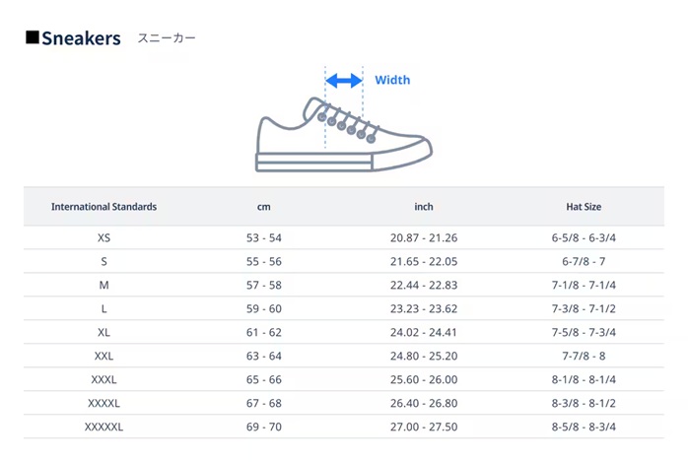Viewport: 688px width, 462px height.
Task: Select the Sneakers heading text
Action: pyautogui.click(x=81, y=38)
